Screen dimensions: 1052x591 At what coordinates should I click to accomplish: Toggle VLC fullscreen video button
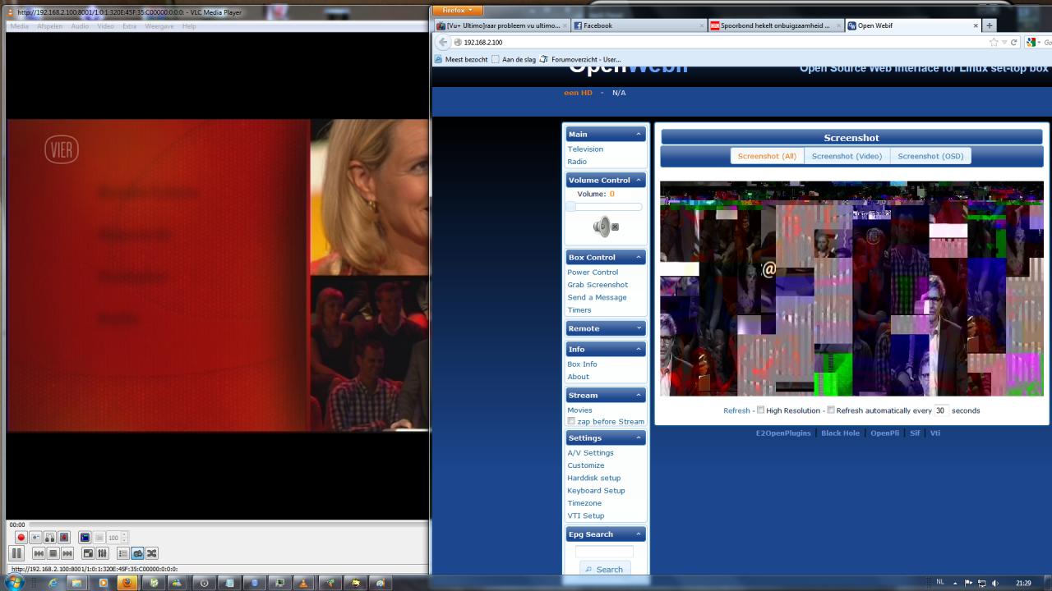89,553
